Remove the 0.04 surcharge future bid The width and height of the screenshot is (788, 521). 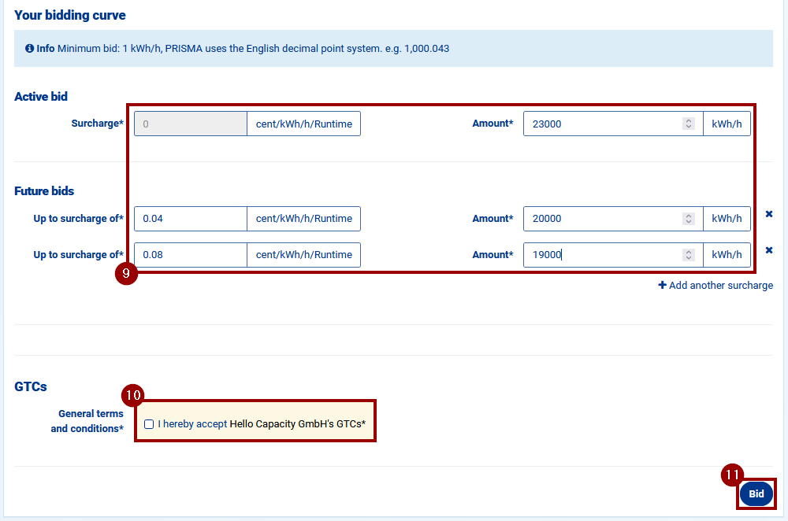point(769,214)
